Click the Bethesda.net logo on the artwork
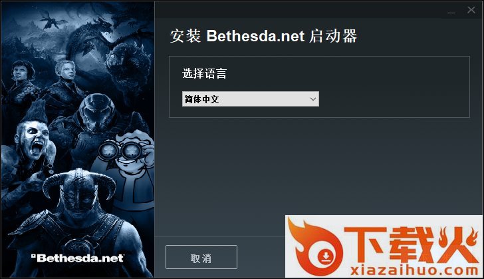 pos(77,258)
